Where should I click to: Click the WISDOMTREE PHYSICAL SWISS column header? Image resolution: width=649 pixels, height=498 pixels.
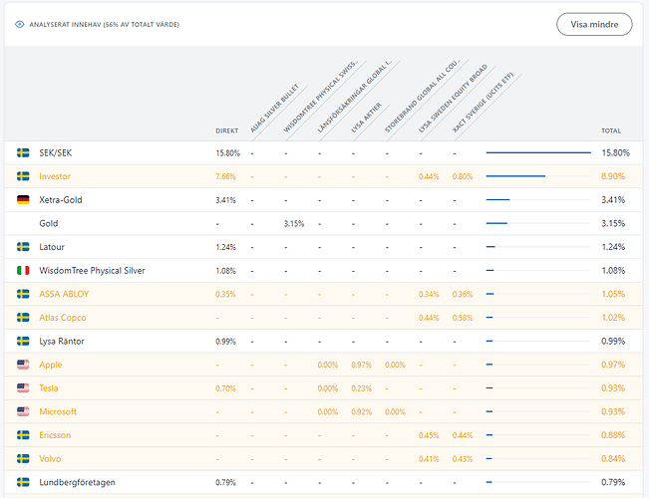(x=321, y=97)
